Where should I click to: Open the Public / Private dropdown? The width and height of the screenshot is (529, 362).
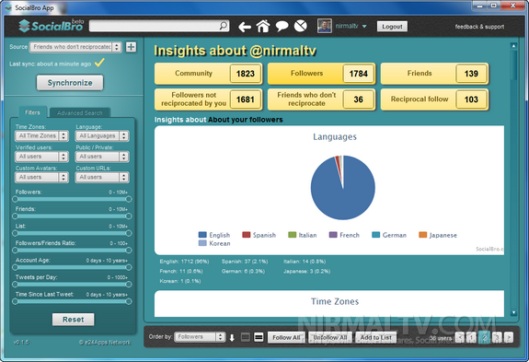click(x=102, y=157)
